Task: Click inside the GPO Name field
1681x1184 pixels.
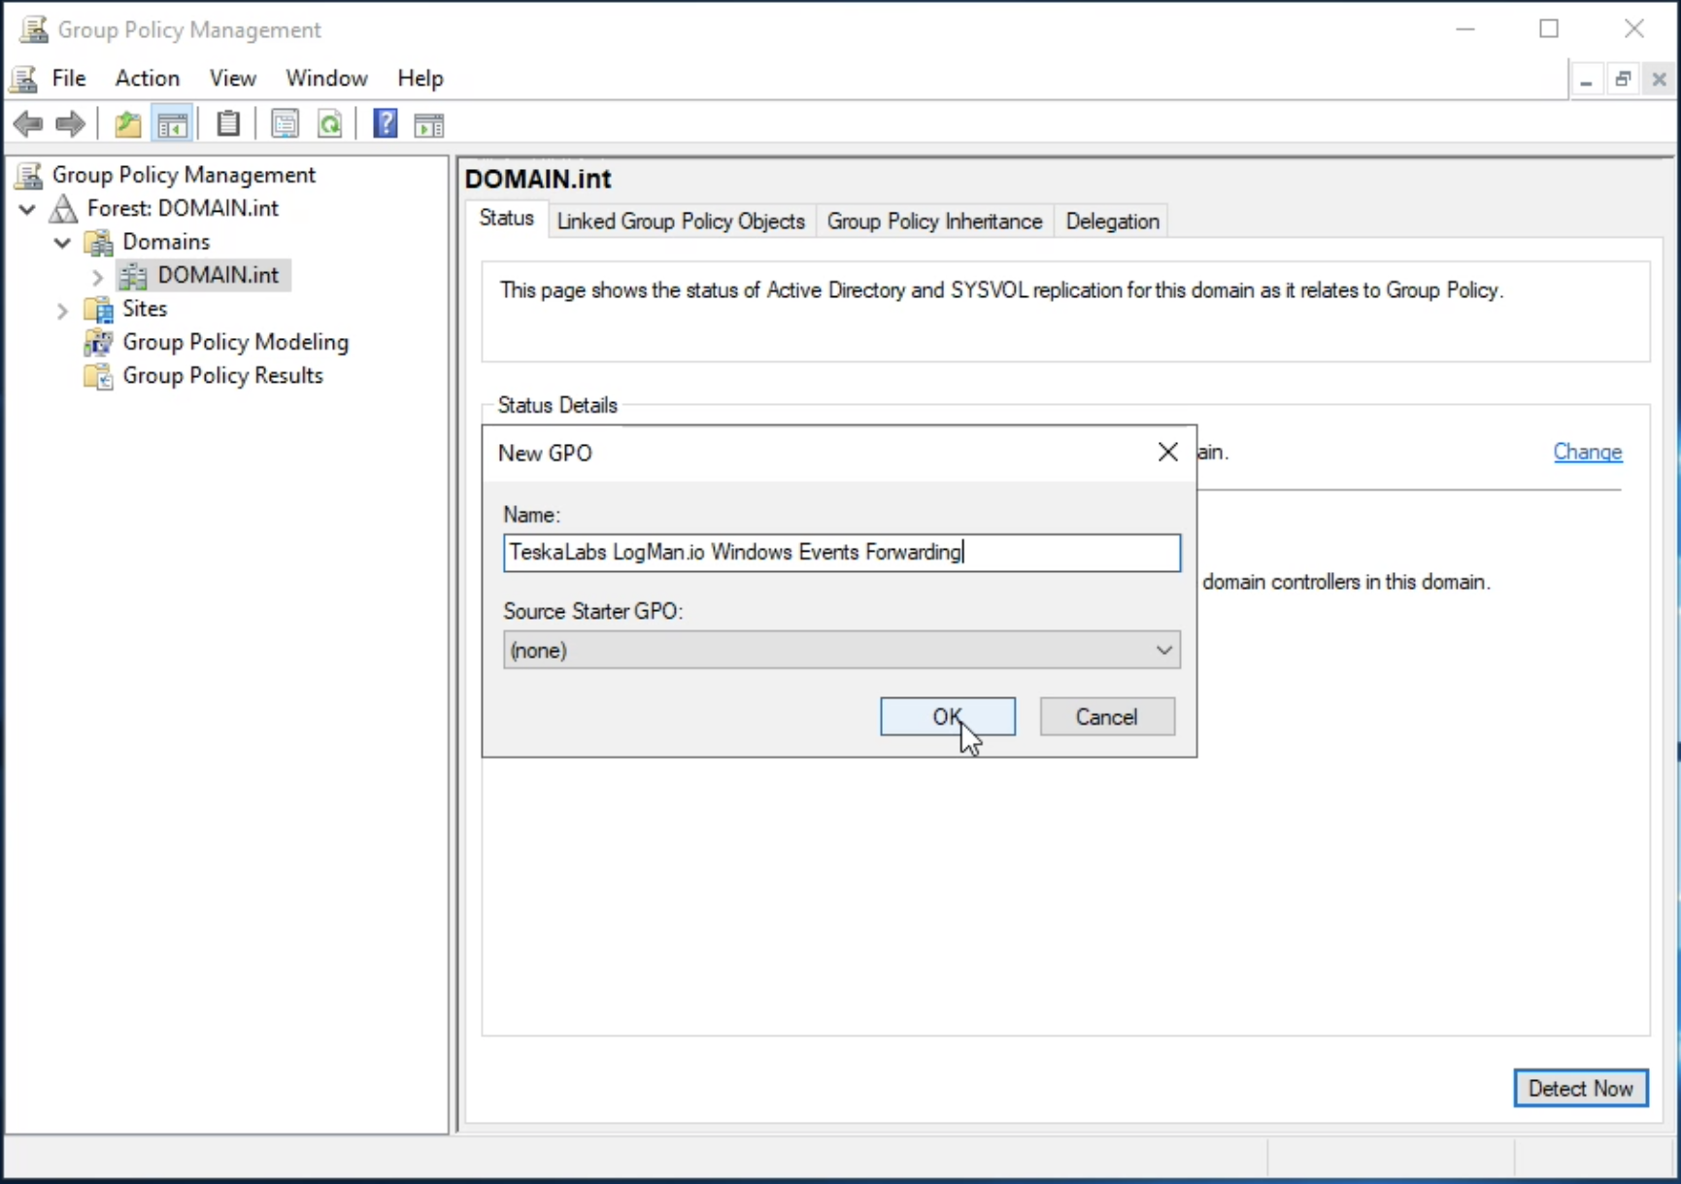Action: pos(841,553)
